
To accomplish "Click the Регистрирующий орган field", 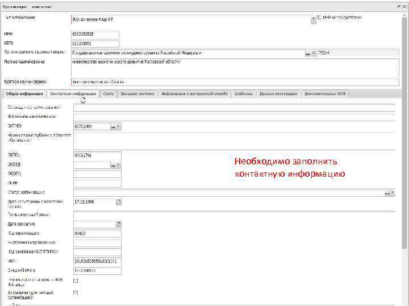I will pos(234,215).
